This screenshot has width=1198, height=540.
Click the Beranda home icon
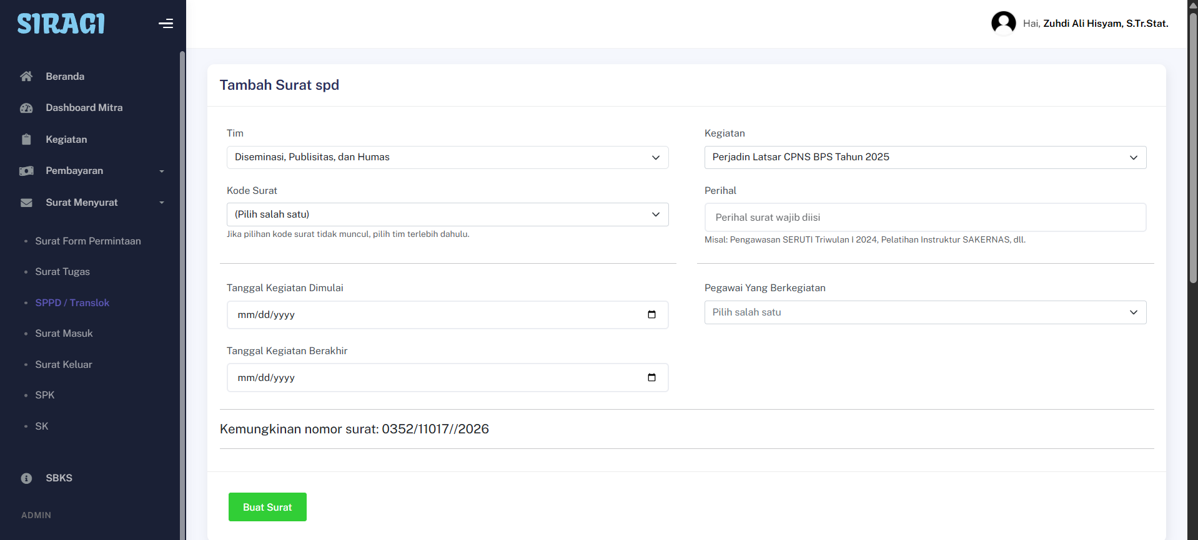pyautogui.click(x=26, y=76)
